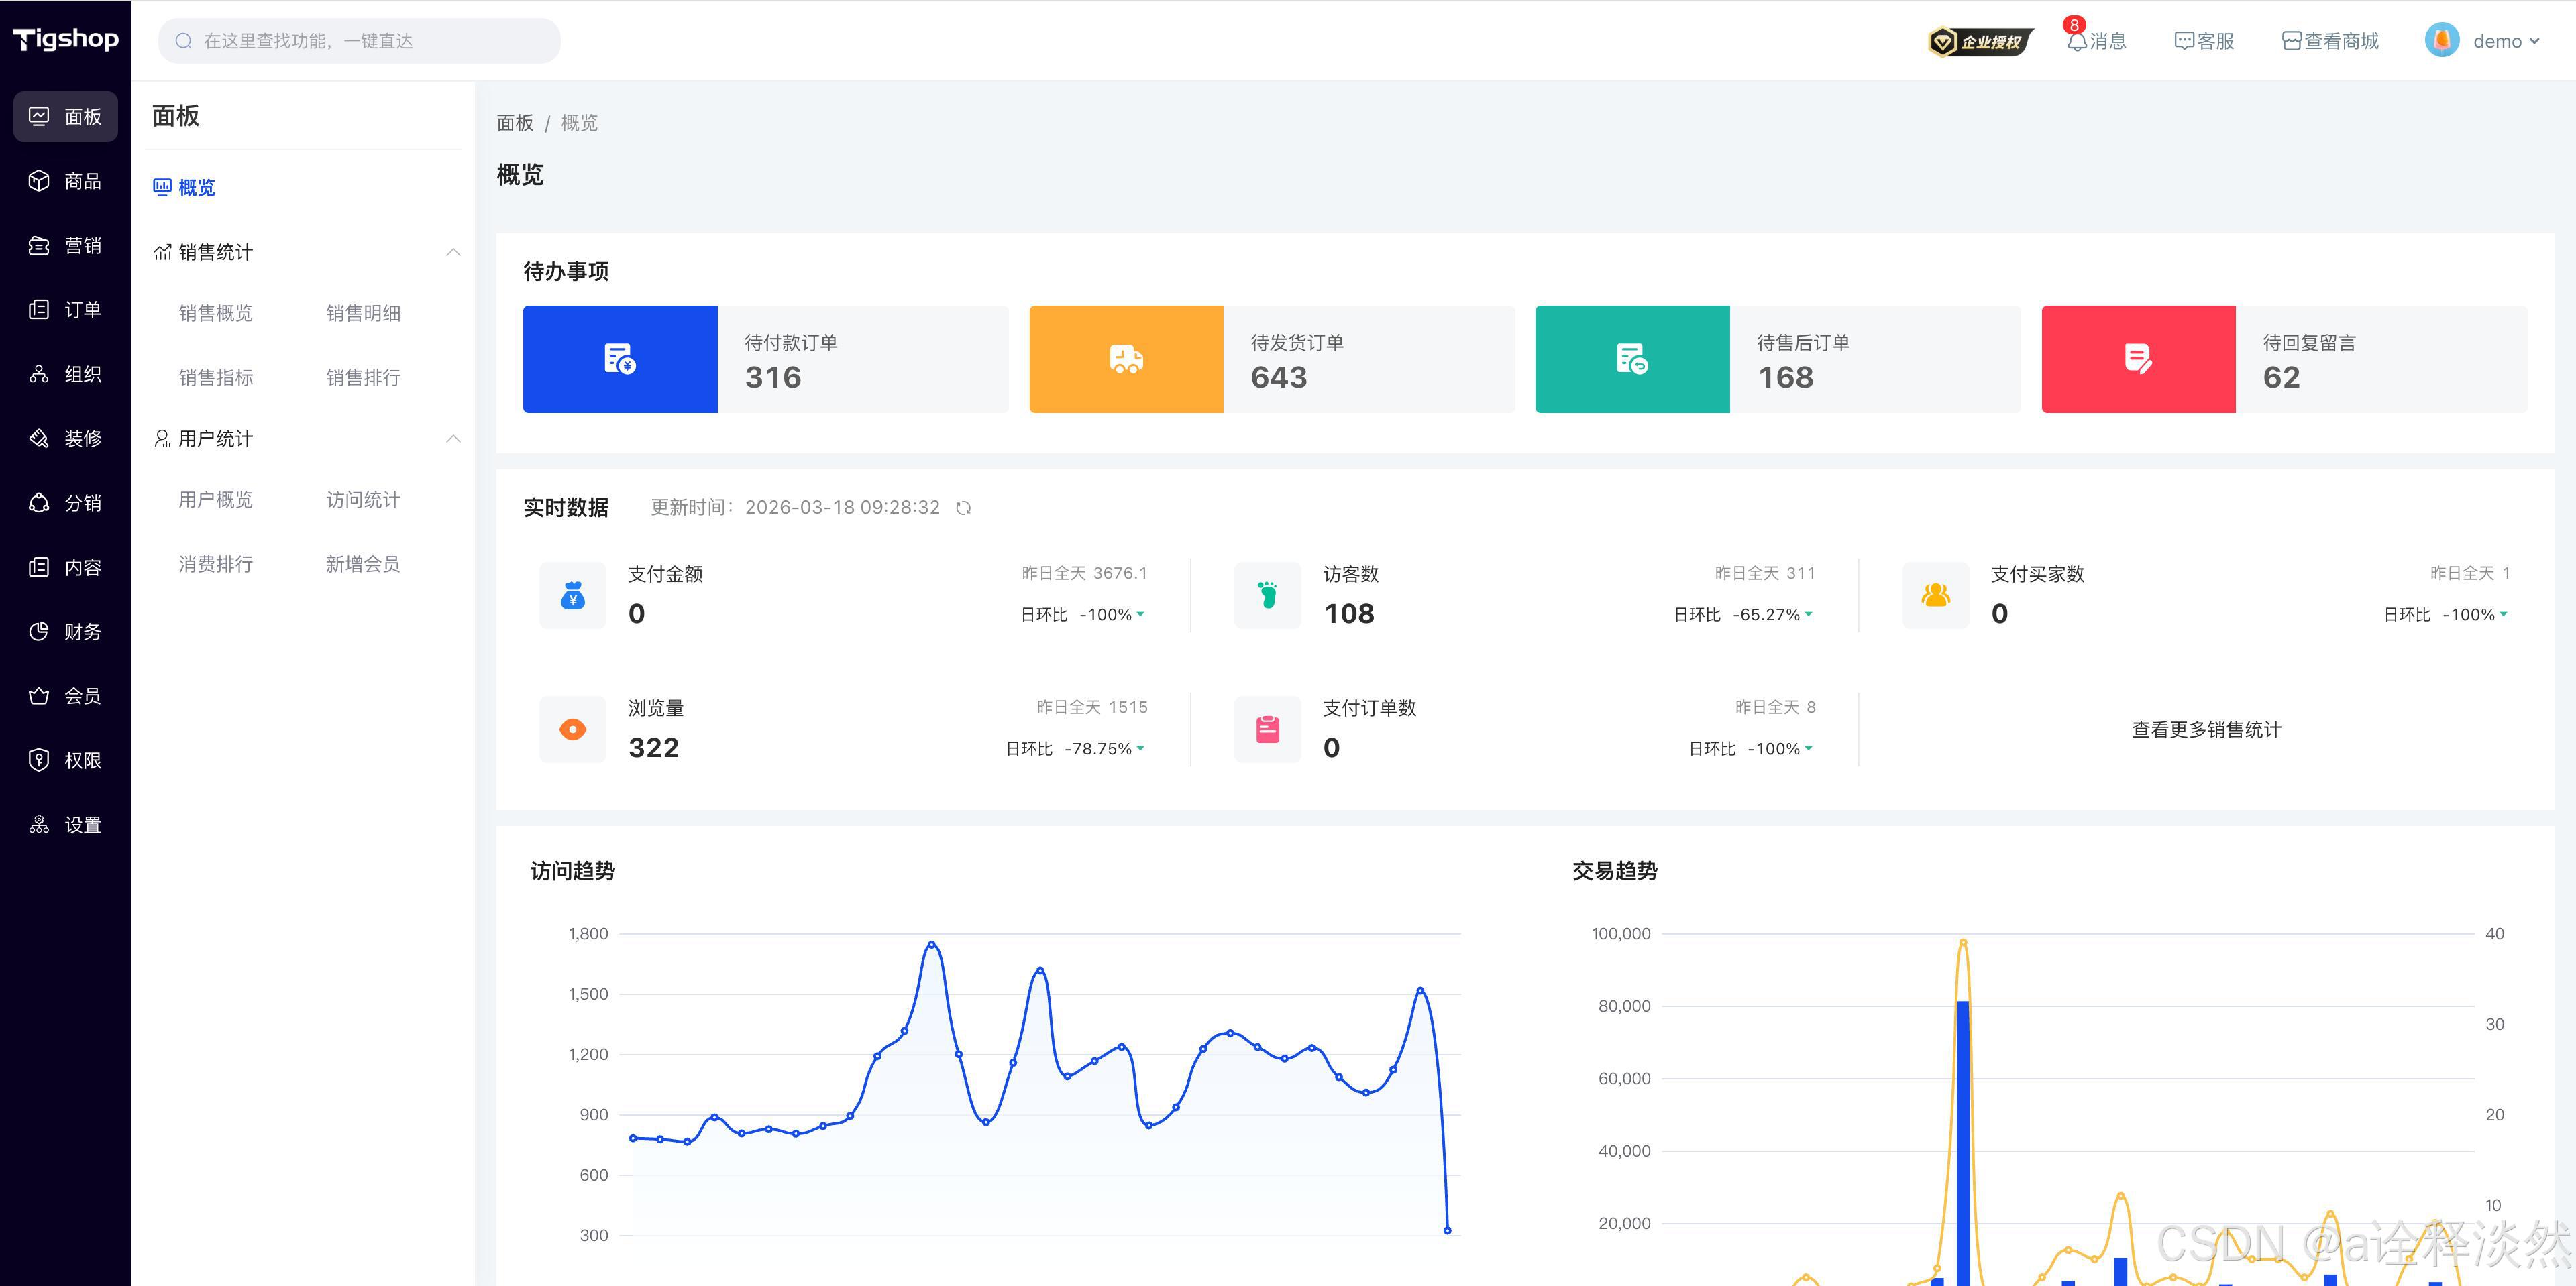Viewport: 2576px width, 1286px height.
Task: Click the demo user avatar
Action: (2442, 40)
